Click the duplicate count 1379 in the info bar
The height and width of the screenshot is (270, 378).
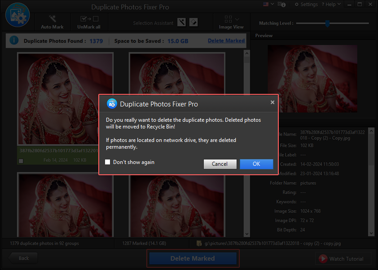tap(96, 41)
